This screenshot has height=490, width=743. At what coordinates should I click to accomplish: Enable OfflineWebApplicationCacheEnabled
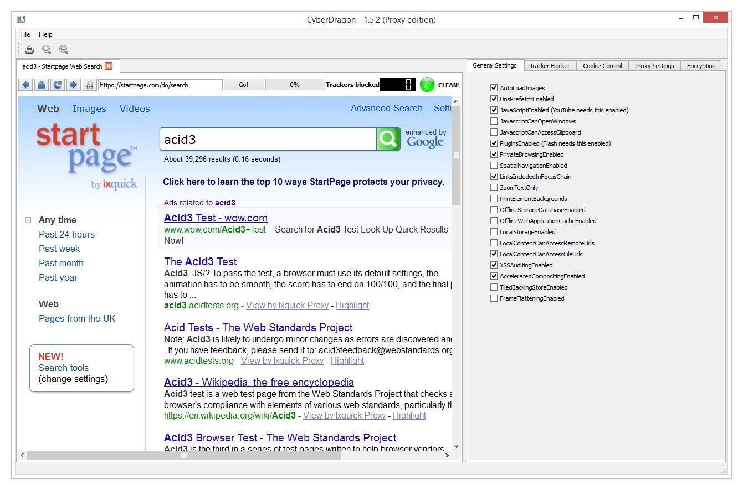494,221
